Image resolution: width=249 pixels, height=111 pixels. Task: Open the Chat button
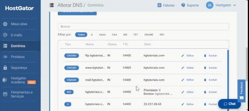[230, 104]
